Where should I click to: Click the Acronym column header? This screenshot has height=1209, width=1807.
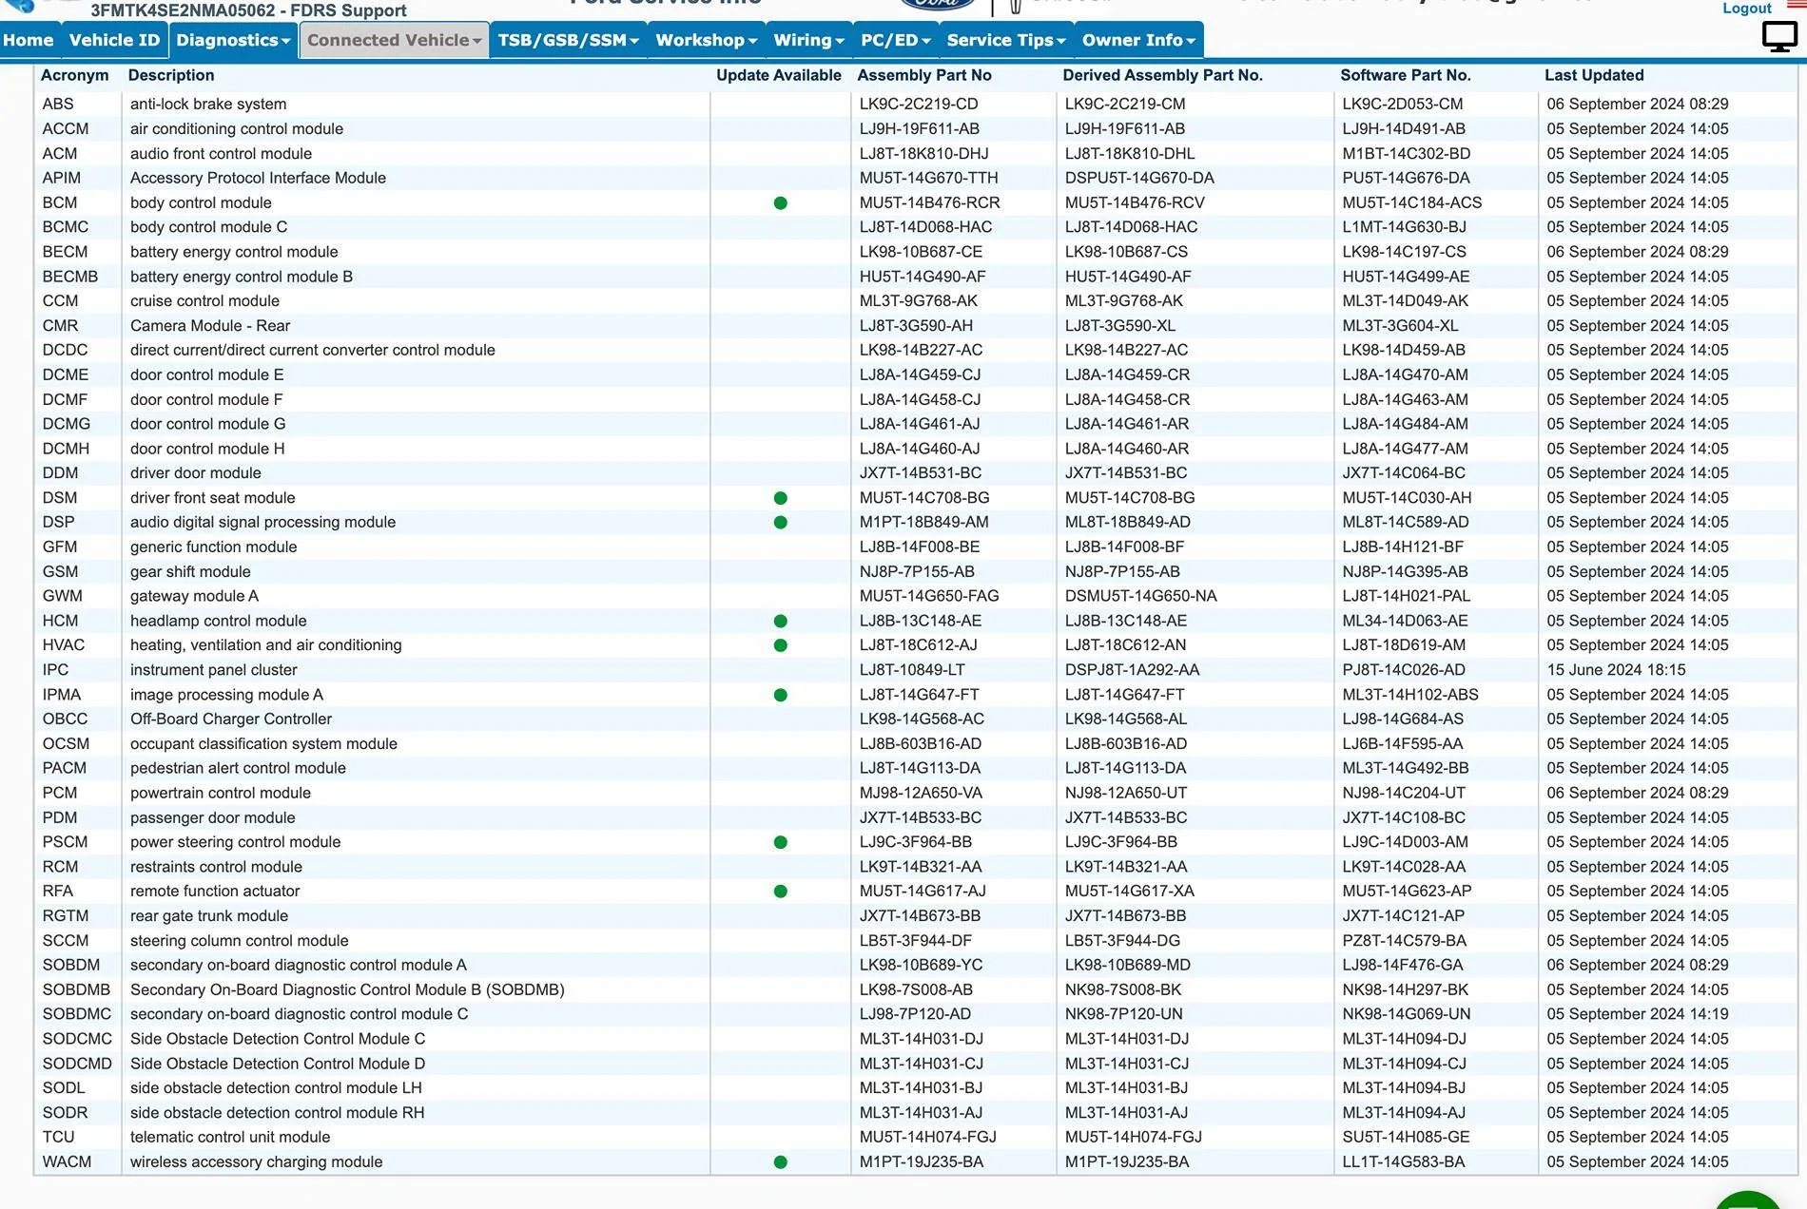coord(75,75)
